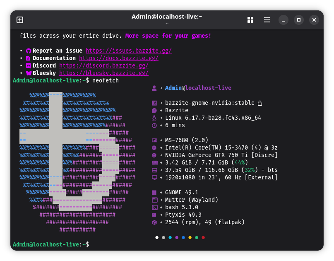This screenshot has width=334, height=261.
Task: Click the user icon beside Admin@localhost-live
Action: (x=154, y=88)
